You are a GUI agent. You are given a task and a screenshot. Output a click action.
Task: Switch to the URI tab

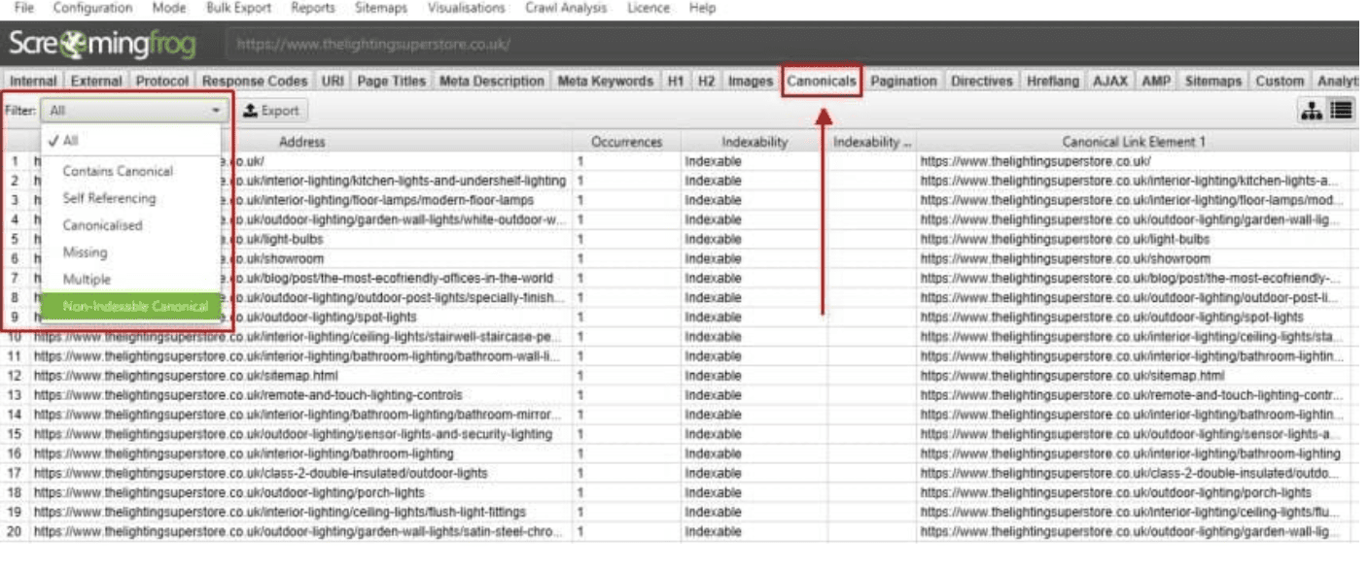click(x=333, y=82)
